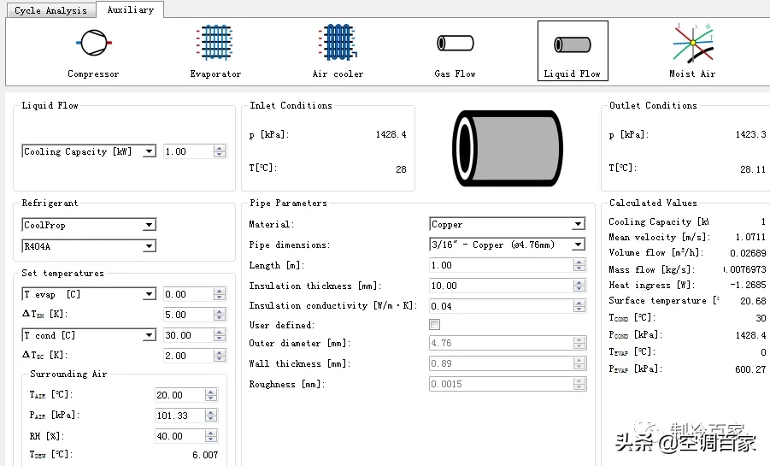
Task: Open the Cooling Capacity [kW] dropdown
Action: 89,151
